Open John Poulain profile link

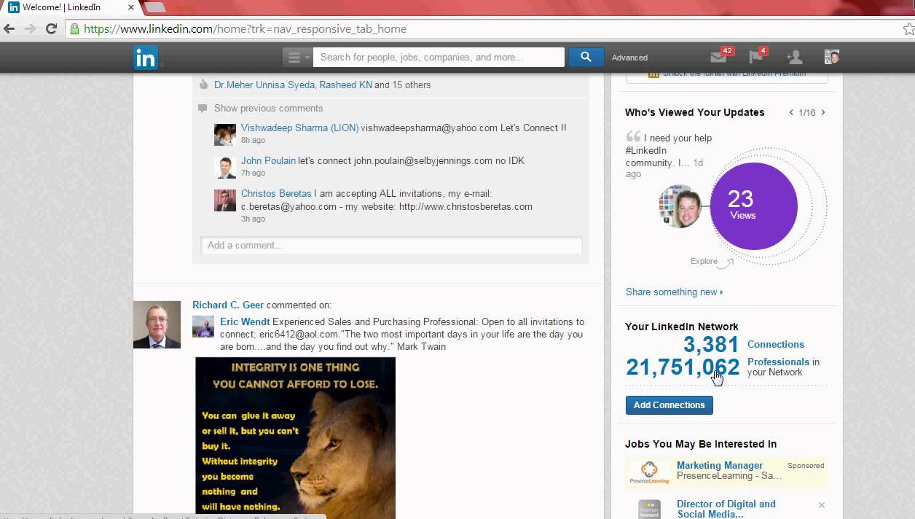(x=268, y=160)
